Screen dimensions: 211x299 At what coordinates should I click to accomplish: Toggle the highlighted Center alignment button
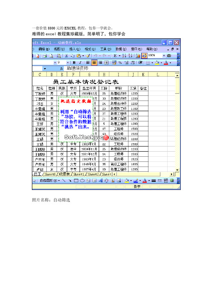pos(94,63)
